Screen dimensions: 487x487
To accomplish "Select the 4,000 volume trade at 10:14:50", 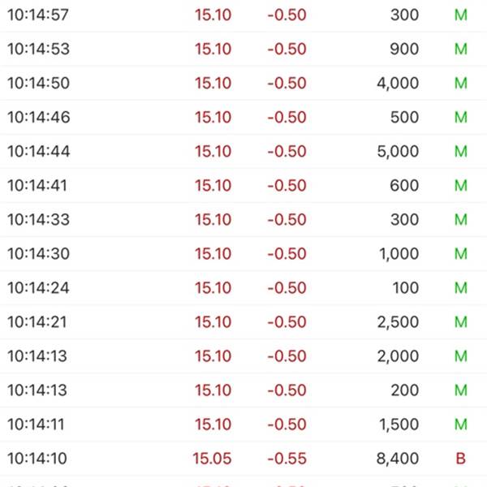I will (243, 83).
